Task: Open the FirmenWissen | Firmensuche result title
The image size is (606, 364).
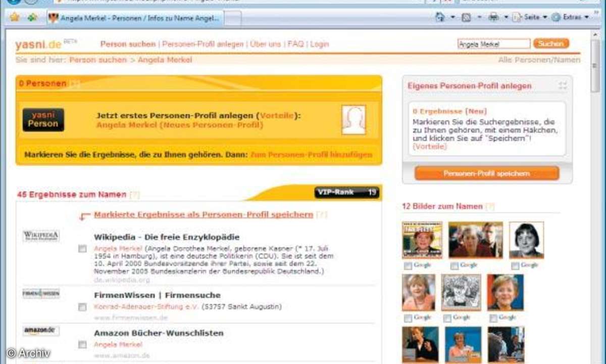Action: click(x=158, y=295)
